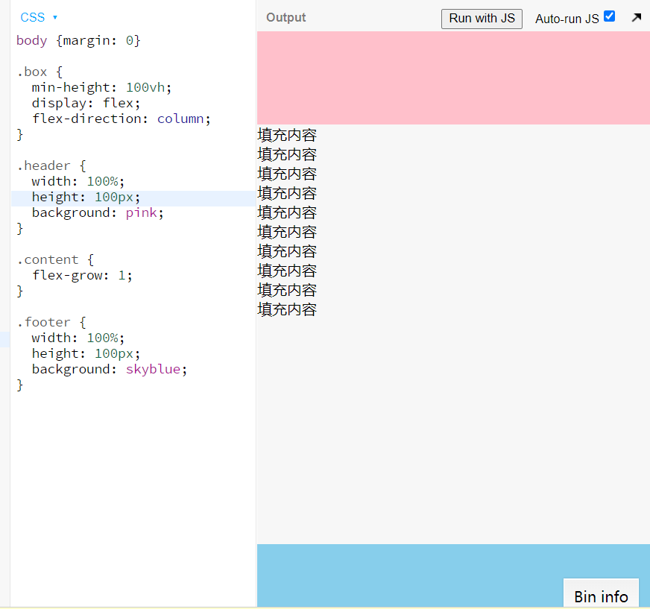
Task: Click the Output panel label
Action: tap(285, 17)
